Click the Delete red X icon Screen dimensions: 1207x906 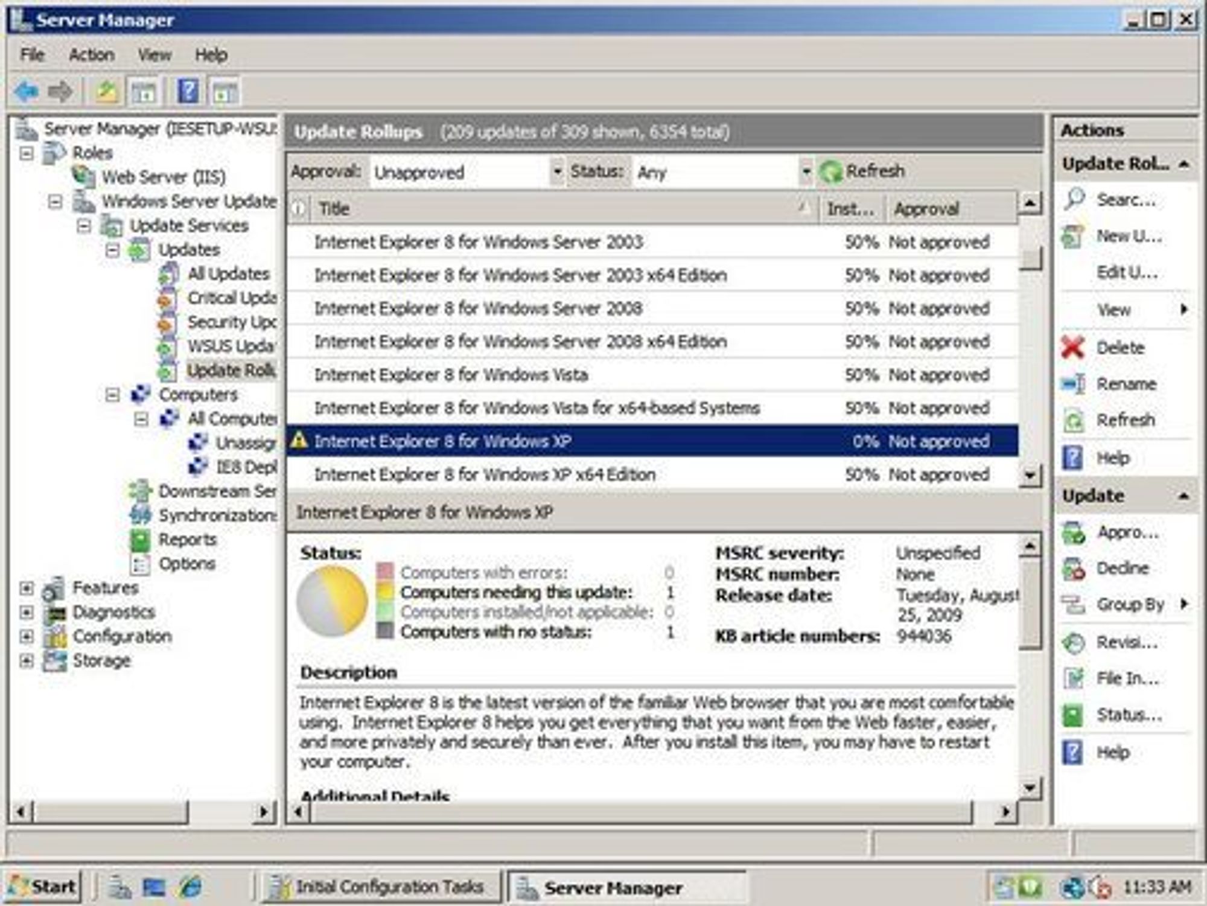pyautogui.click(x=1072, y=347)
